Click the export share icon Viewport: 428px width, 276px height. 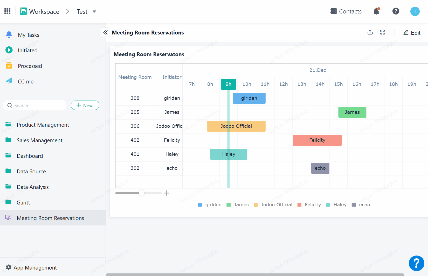click(x=370, y=32)
